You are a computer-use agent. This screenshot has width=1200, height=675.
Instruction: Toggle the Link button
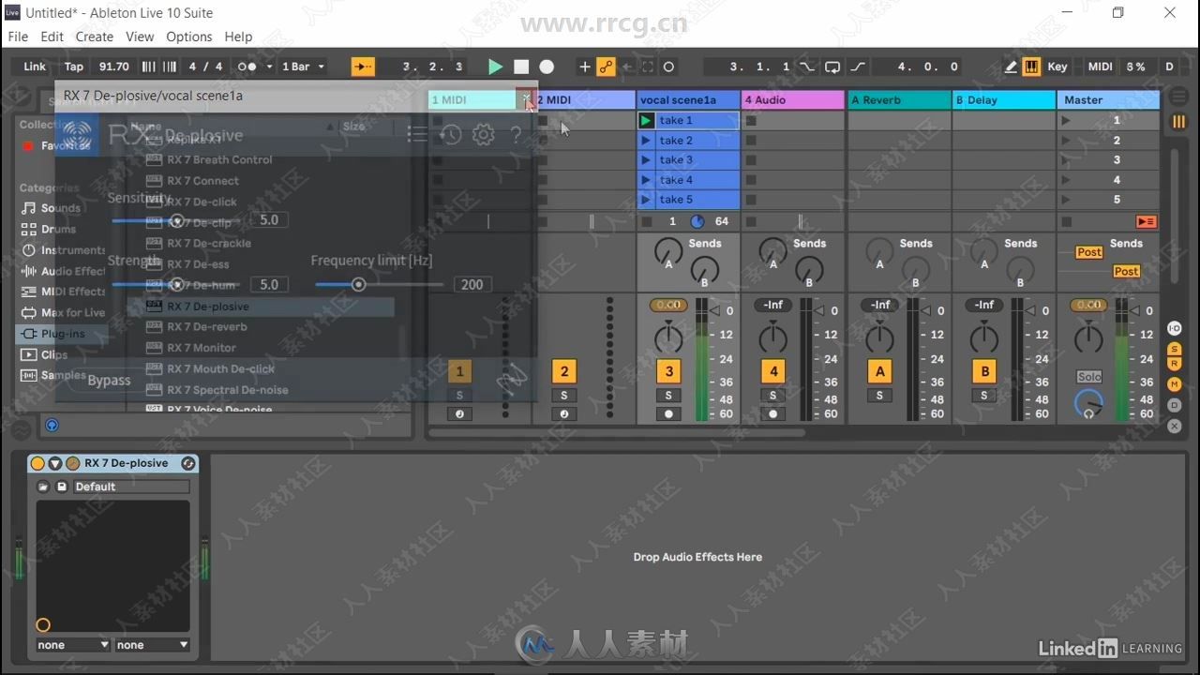(x=35, y=67)
